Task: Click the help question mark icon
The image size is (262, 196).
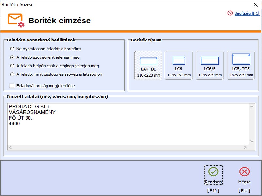Action: click(230, 13)
